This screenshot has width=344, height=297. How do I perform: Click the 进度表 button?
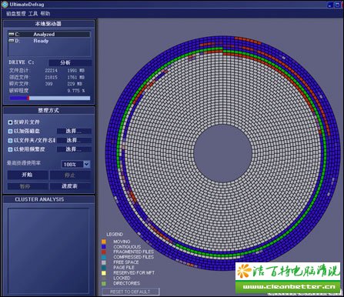70,186
